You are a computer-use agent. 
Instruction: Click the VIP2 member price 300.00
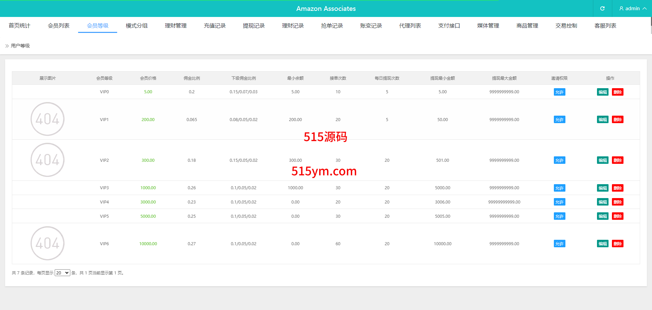click(148, 160)
